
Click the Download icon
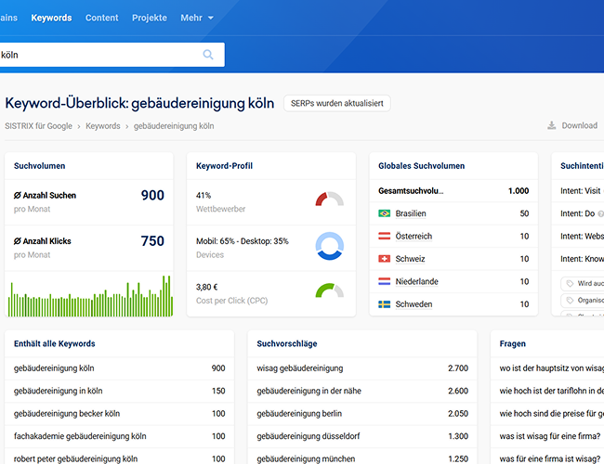tap(551, 126)
